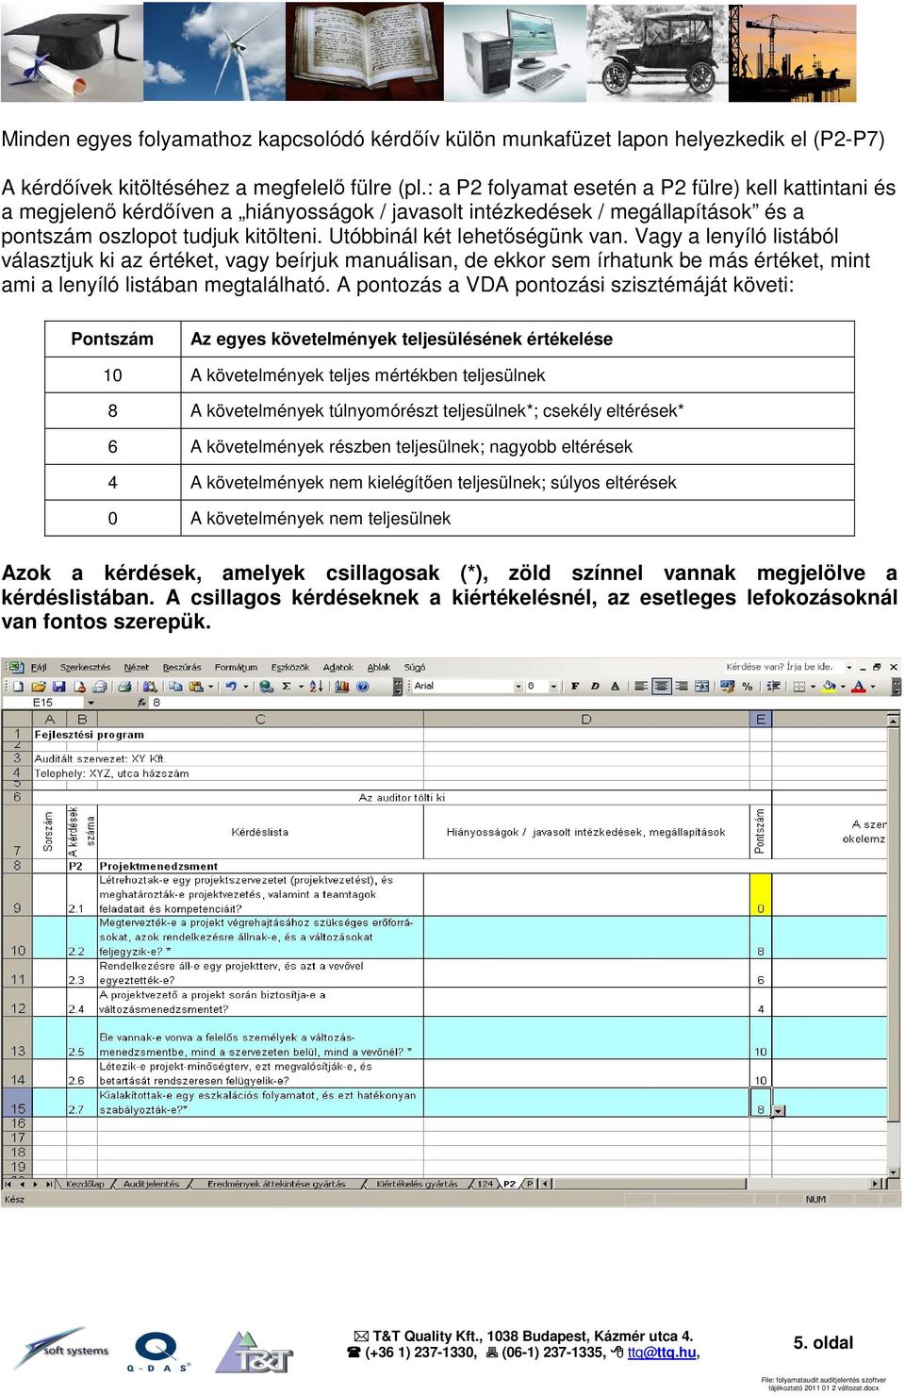
Task: Switch to the Kezdőlap sheet tab
Action: click(x=86, y=1184)
